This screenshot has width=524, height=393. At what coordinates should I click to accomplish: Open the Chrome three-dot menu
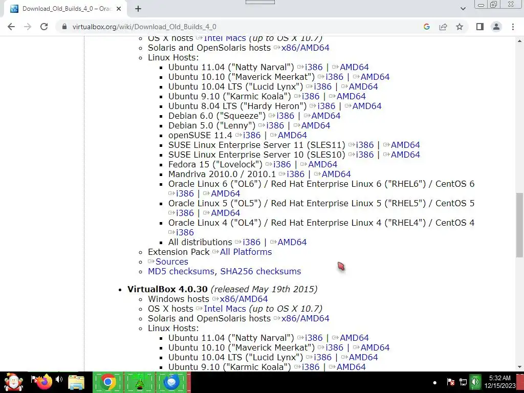(x=513, y=27)
